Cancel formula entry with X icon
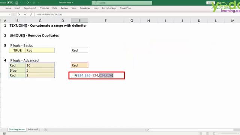This screenshot has height=135, width=240. (19, 14)
